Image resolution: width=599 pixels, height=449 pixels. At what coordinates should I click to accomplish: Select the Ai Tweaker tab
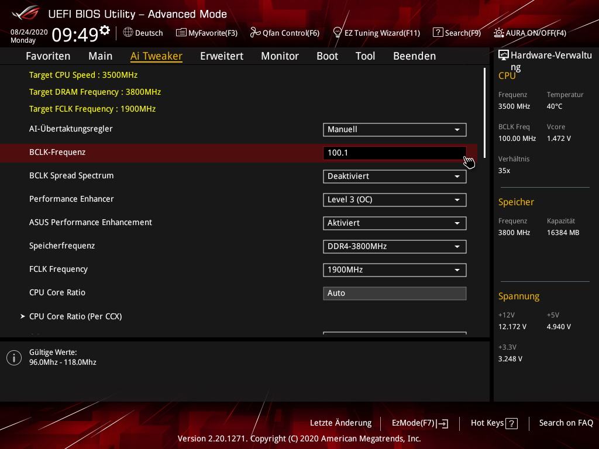pyautogui.click(x=156, y=56)
